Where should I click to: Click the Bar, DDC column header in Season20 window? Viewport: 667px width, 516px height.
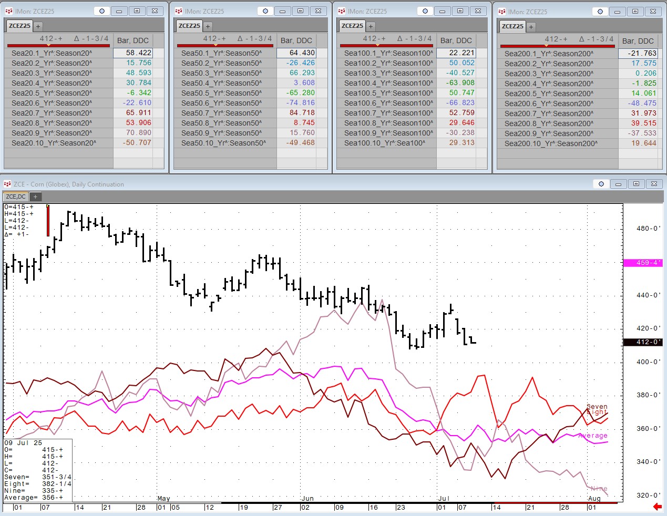tap(133, 40)
